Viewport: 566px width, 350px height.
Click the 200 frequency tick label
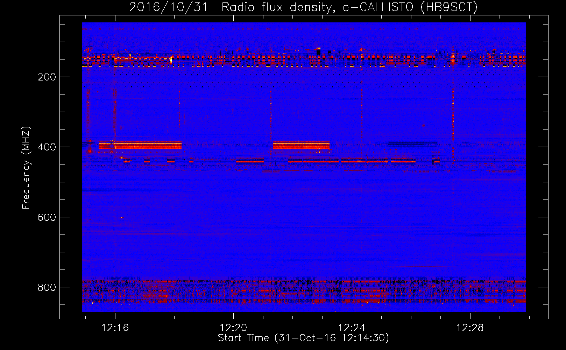click(x=47, y=77)
